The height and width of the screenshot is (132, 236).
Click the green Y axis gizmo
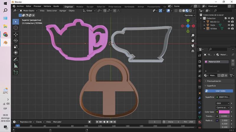(188, 20)
